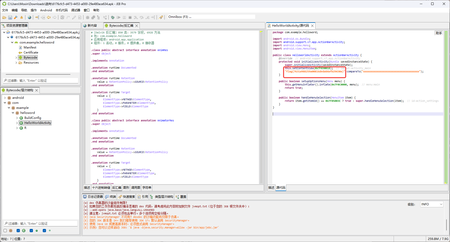The image size is (450, 242).
Task: Expand the Resources folder node
Action: coord(16,63)
